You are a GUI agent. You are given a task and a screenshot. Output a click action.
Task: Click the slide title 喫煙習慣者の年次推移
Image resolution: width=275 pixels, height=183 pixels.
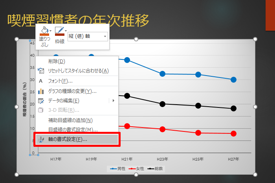[78, 21]
